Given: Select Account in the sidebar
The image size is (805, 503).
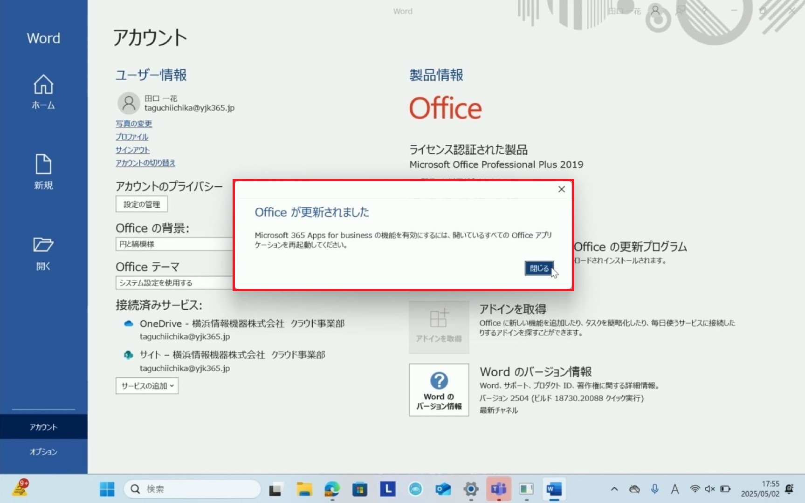Looking at the screenshot, I should pyautogui.click(x=43, y=427).
